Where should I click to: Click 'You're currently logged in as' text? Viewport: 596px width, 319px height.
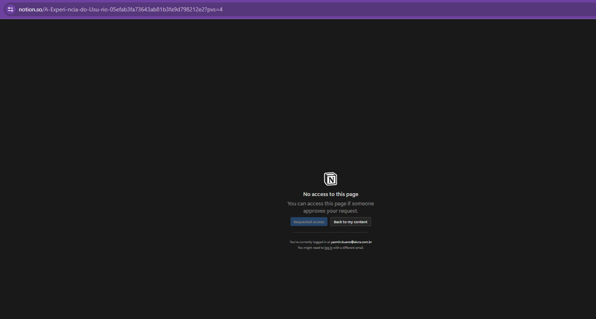[310, 242]
